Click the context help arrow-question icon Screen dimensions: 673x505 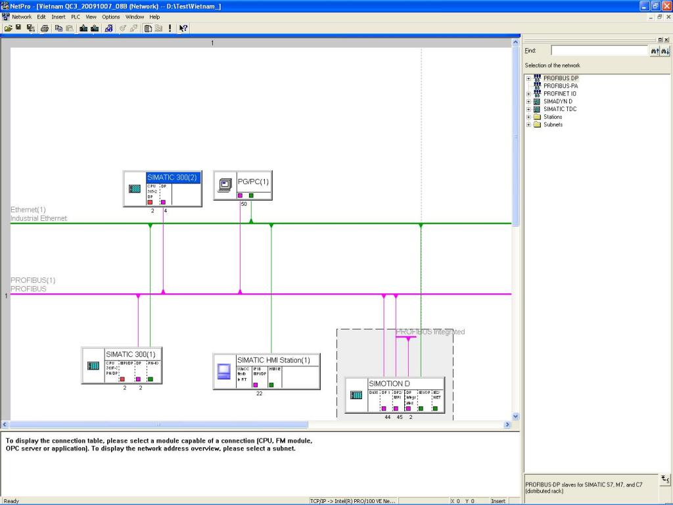tap(183, 28)
